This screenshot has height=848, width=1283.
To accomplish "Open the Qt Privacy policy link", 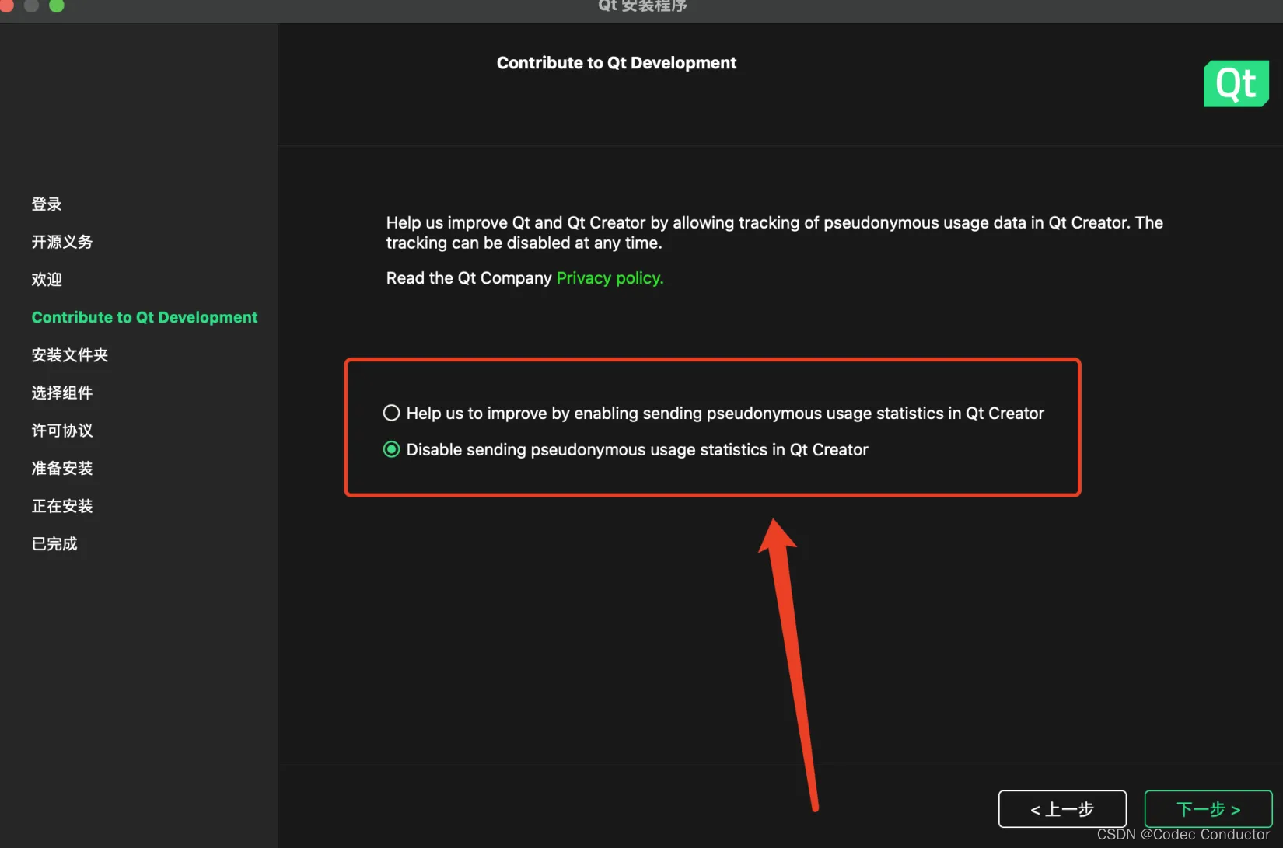I will pos(610,277).
